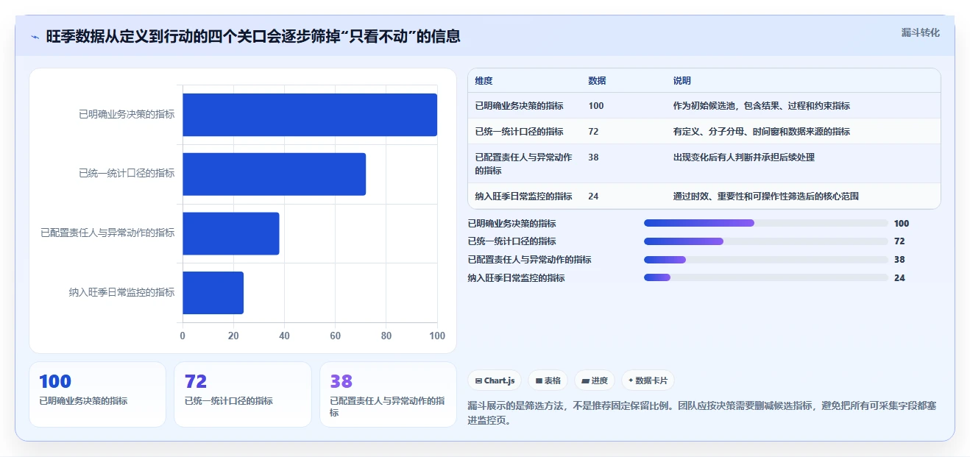This screenshot has width=970, height=457.
Task: Click the stat card showing 38
Action: 388,394
